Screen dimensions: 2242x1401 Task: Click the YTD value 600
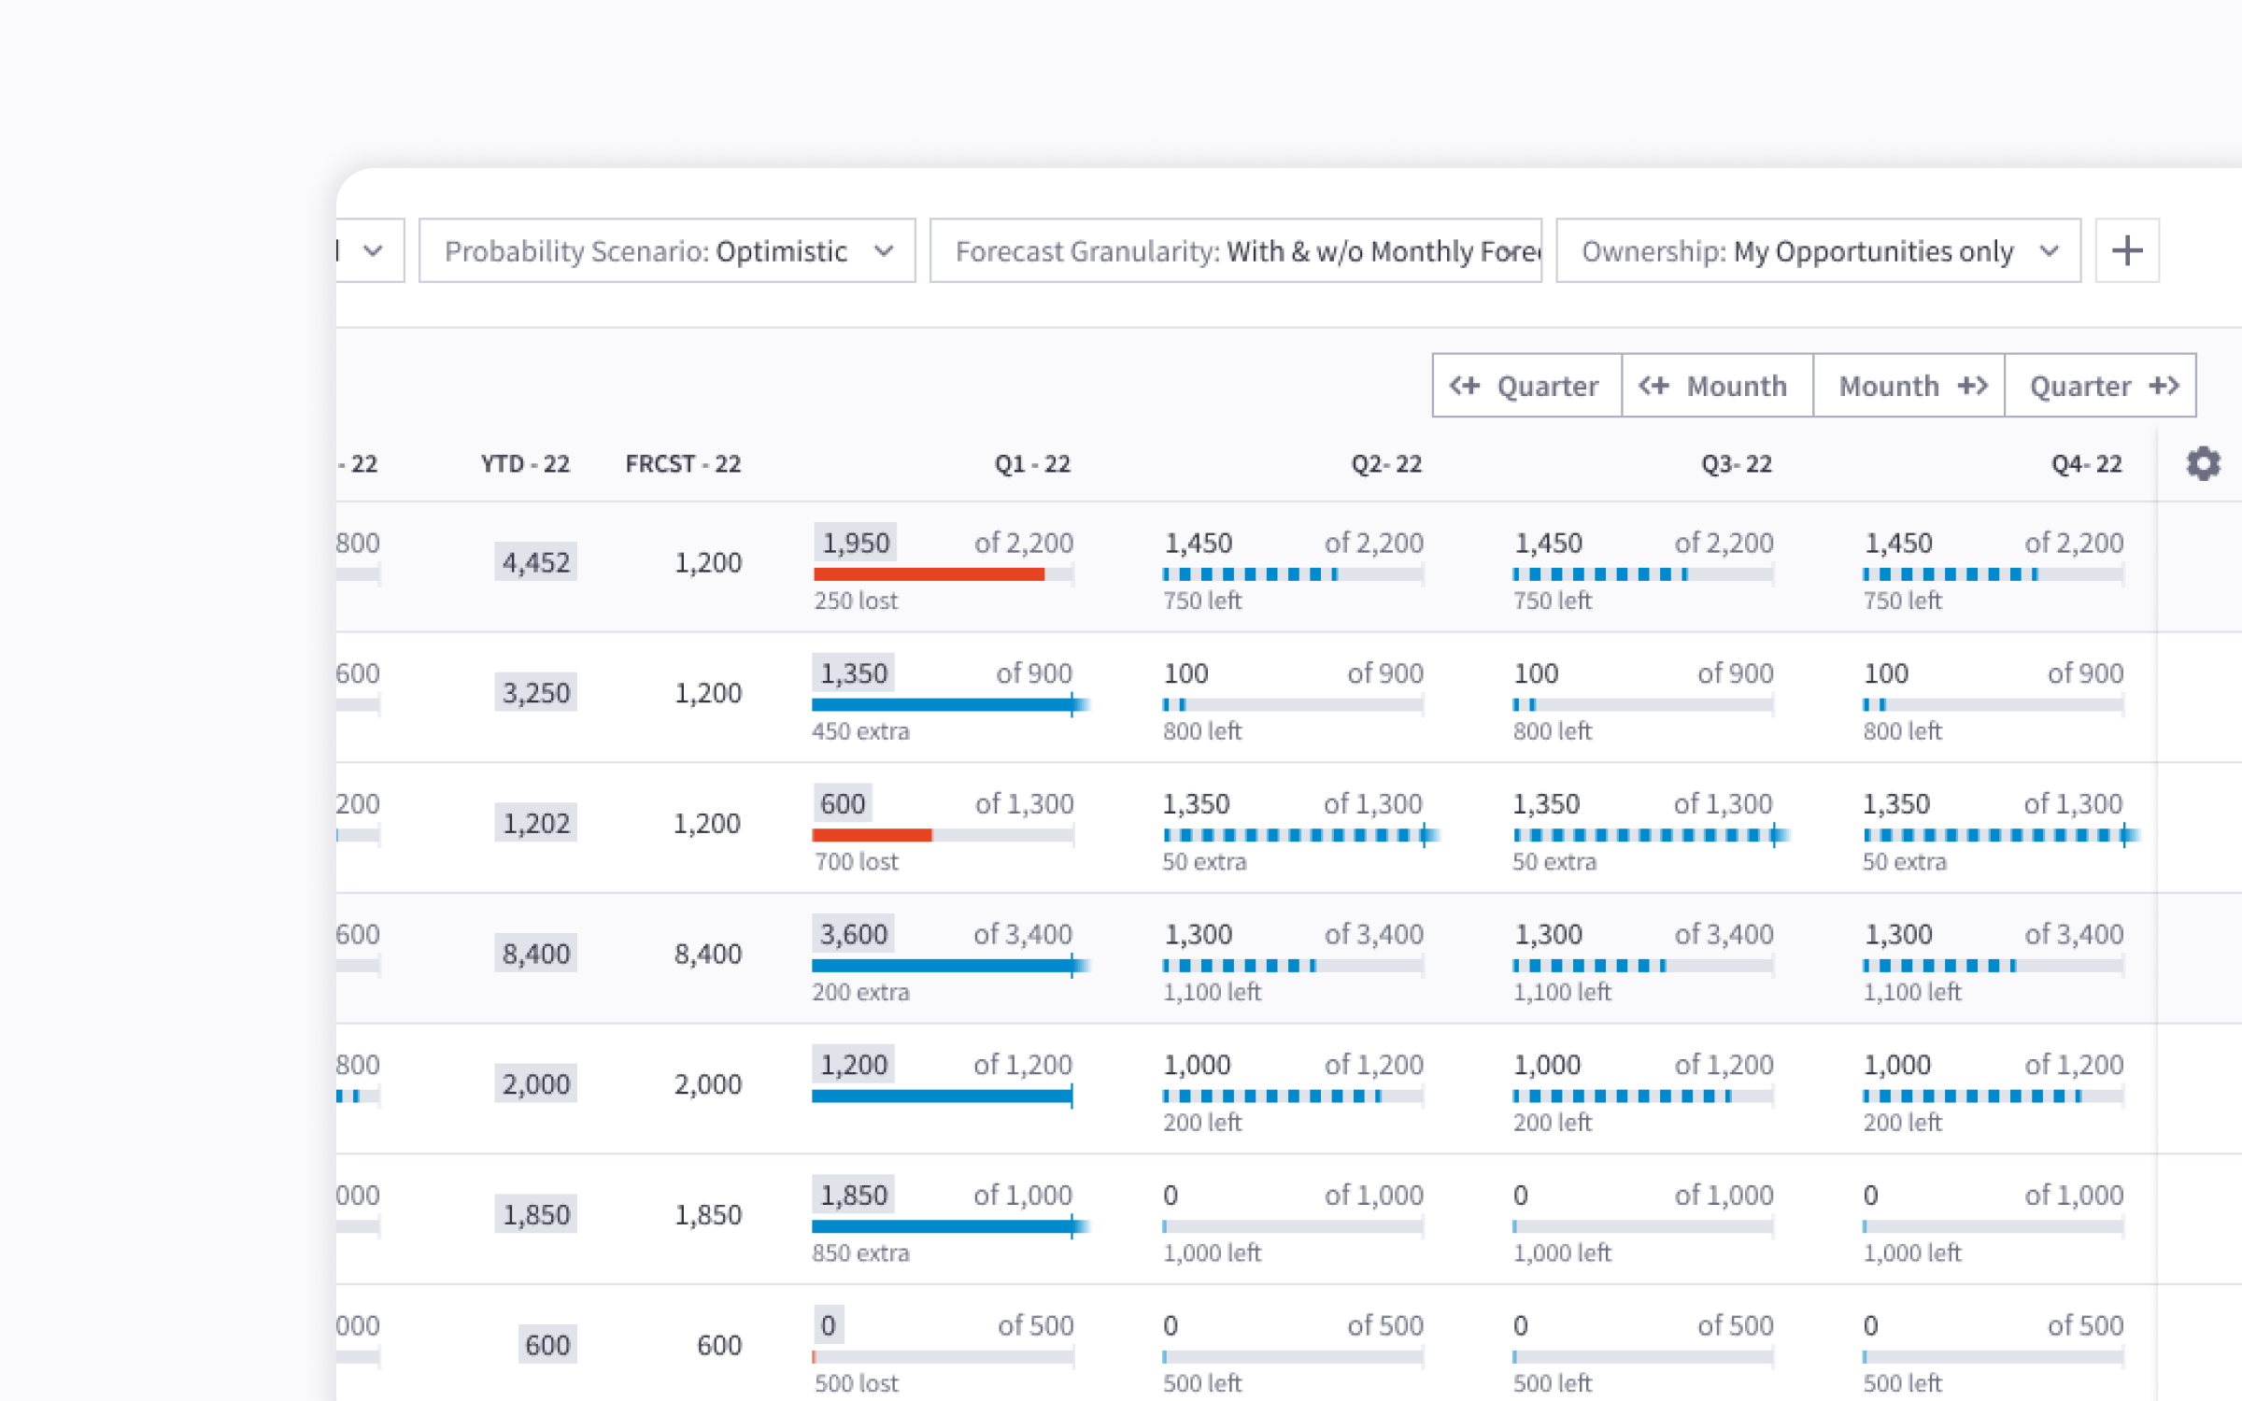tap(546, 1345)
